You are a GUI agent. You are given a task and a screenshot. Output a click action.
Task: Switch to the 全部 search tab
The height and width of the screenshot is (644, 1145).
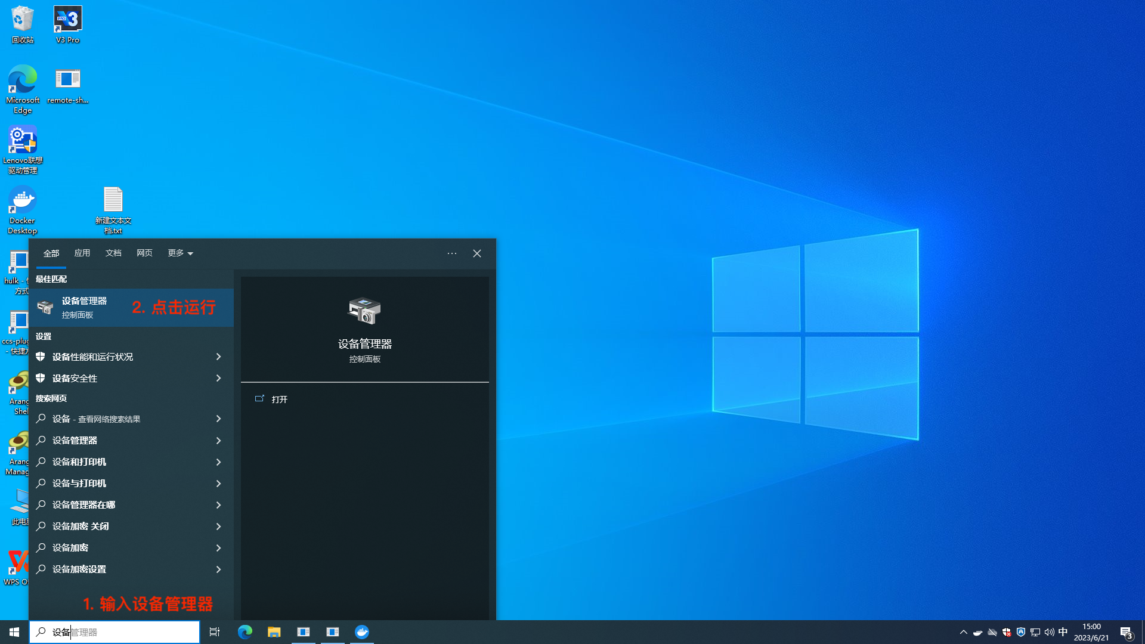click(x=51, y=253)
